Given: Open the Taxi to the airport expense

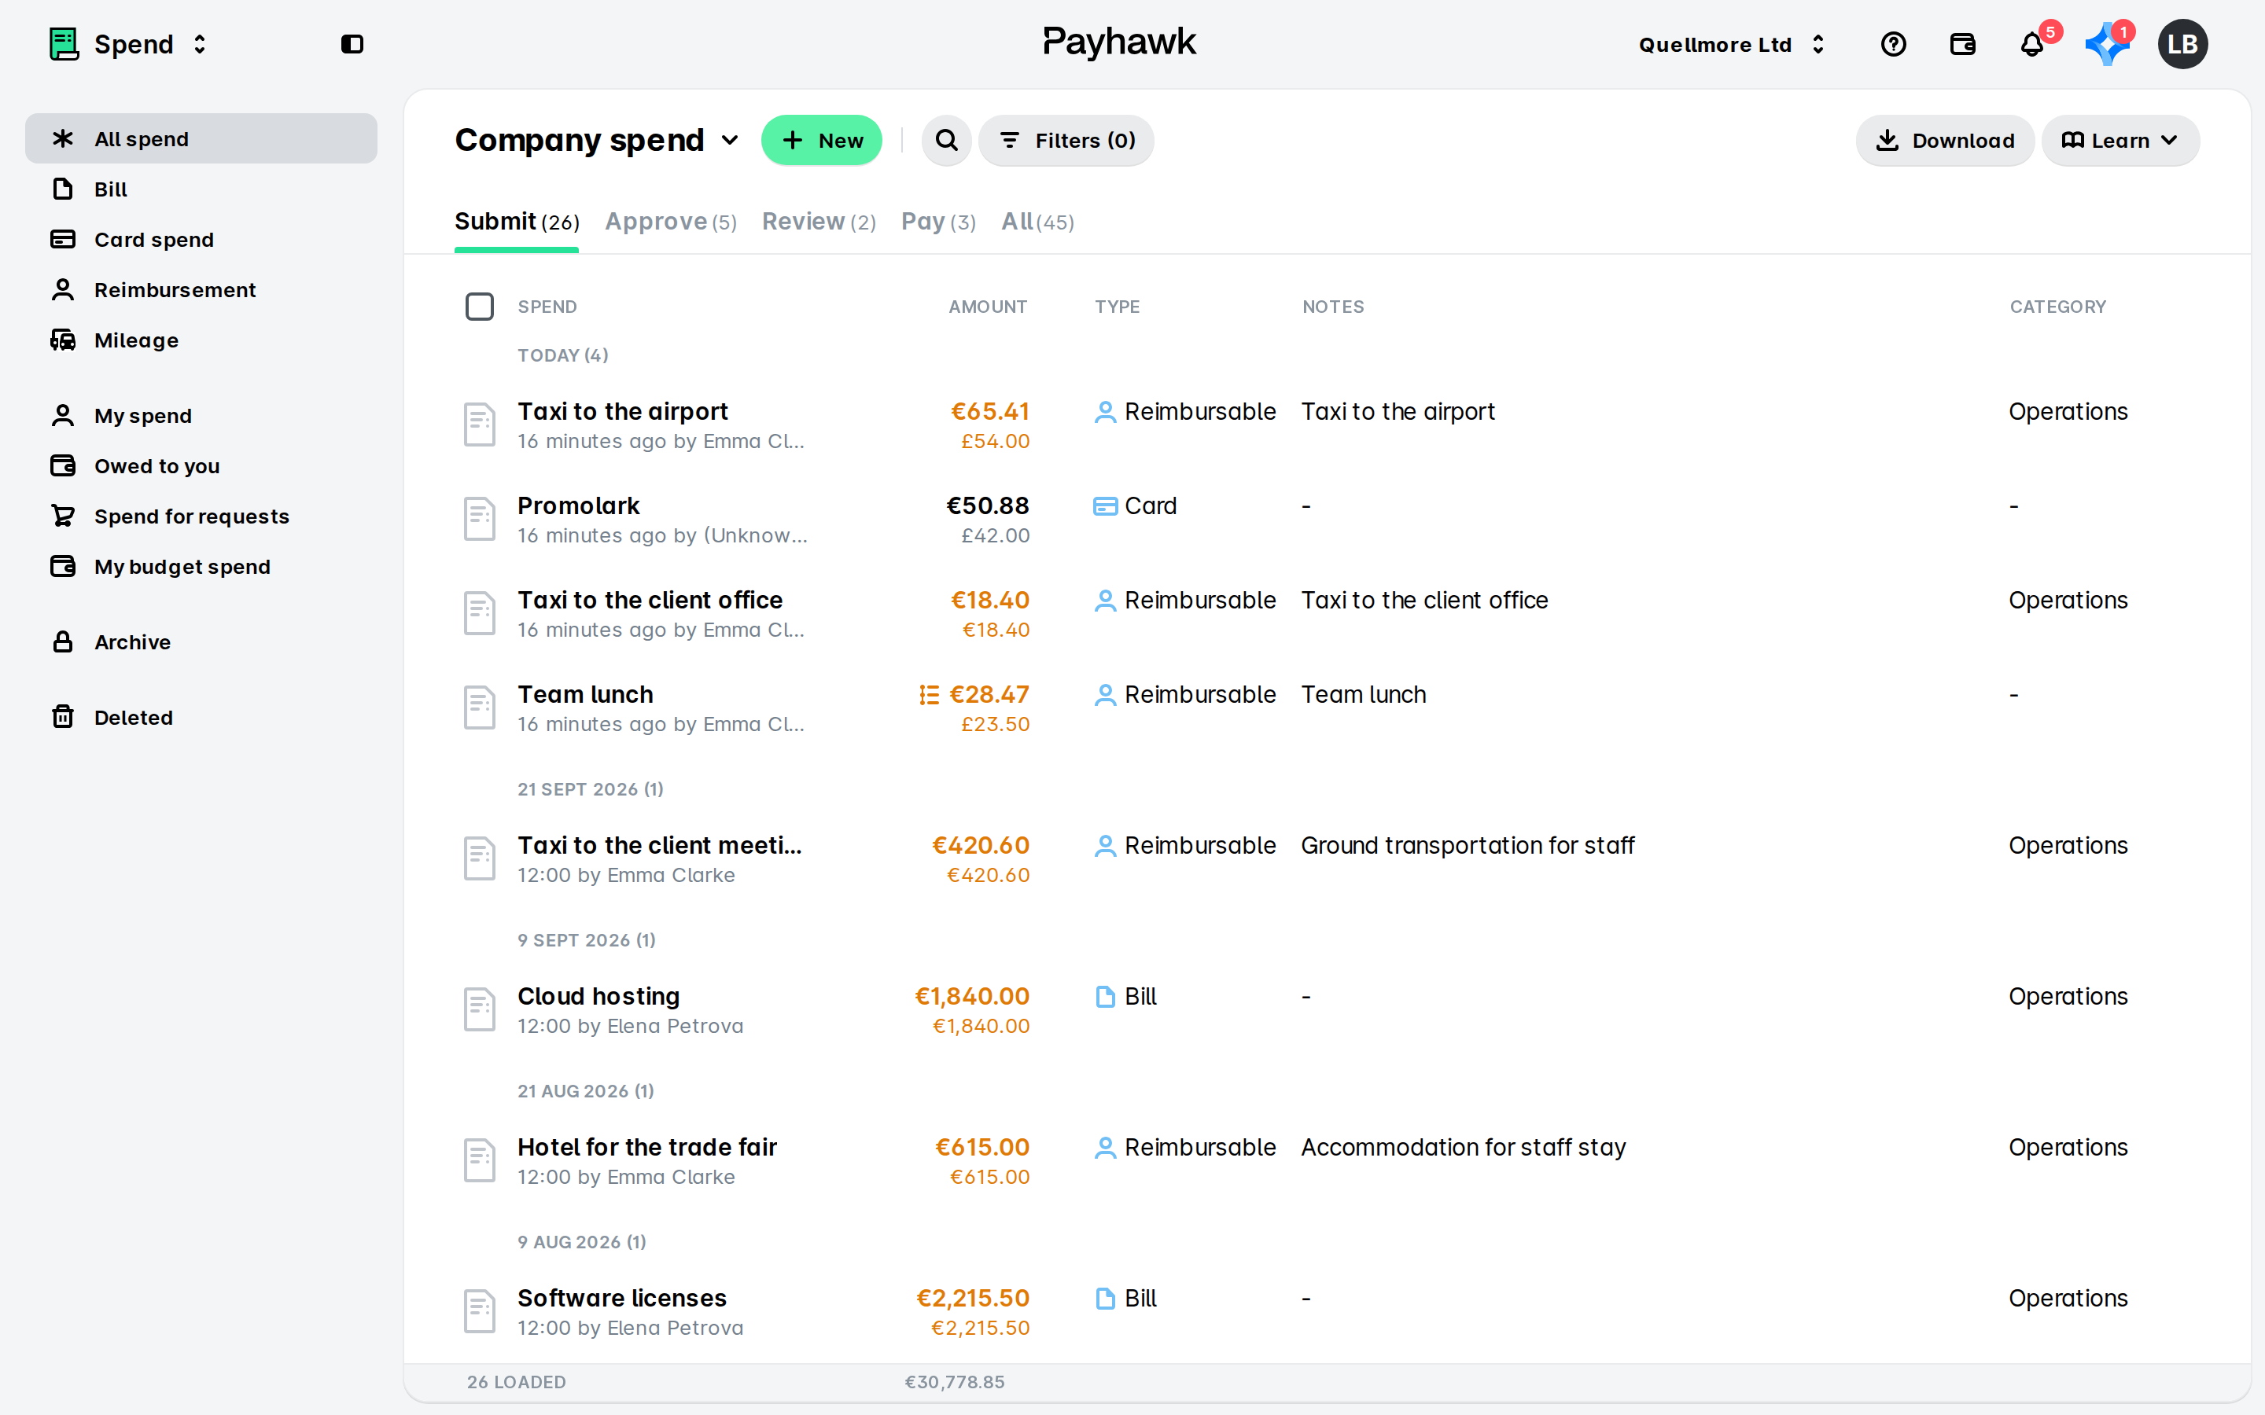Looking at the screenshot, I should click(1328, 424).
